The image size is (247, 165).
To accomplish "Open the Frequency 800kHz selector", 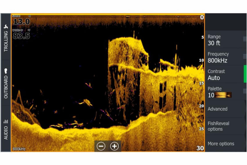I will [224, 57].
